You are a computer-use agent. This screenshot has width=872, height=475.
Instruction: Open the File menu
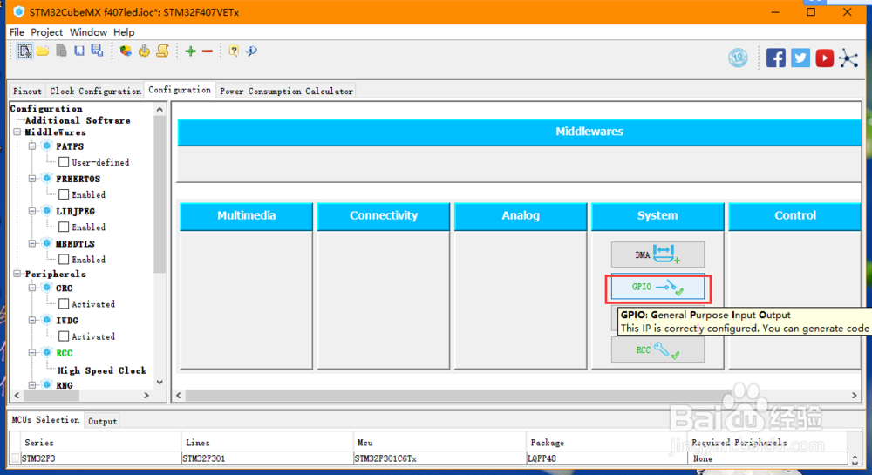(17, 32)
